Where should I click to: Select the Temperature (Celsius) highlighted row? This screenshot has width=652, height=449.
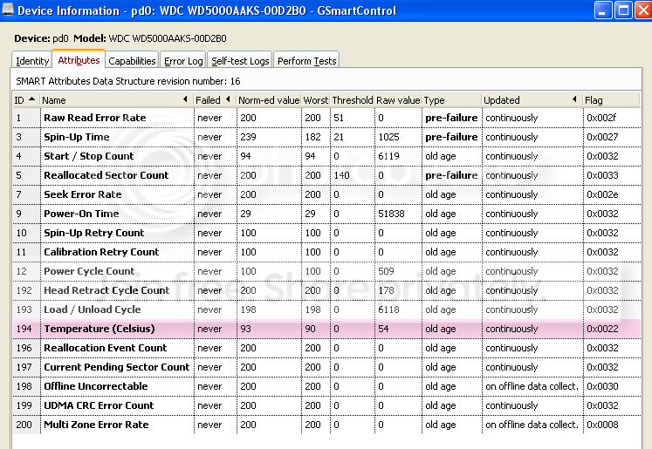coord(99,329)
